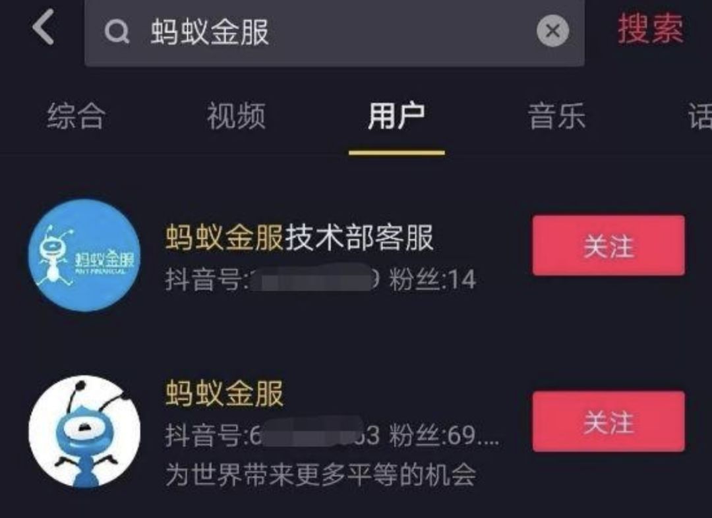Open the 音乐 tab
This screenshot has height=518, width=712.
click(556, 116)
